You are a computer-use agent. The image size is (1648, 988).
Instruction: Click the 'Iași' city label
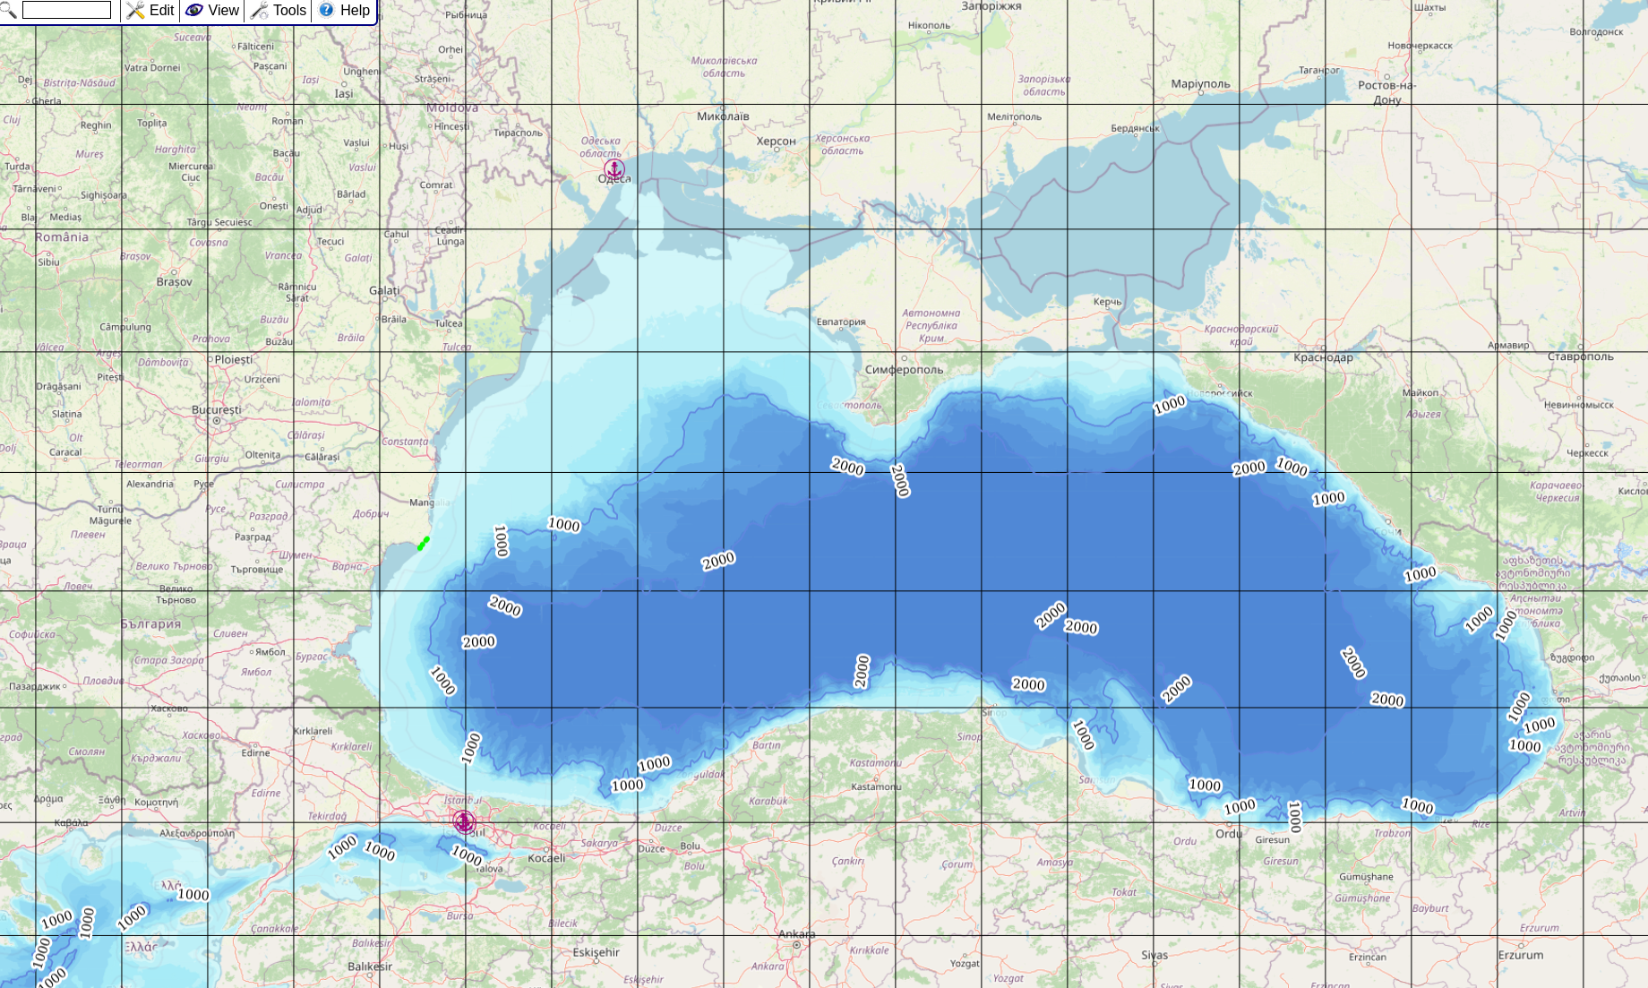pyautogui.click(x=344, y=93)
